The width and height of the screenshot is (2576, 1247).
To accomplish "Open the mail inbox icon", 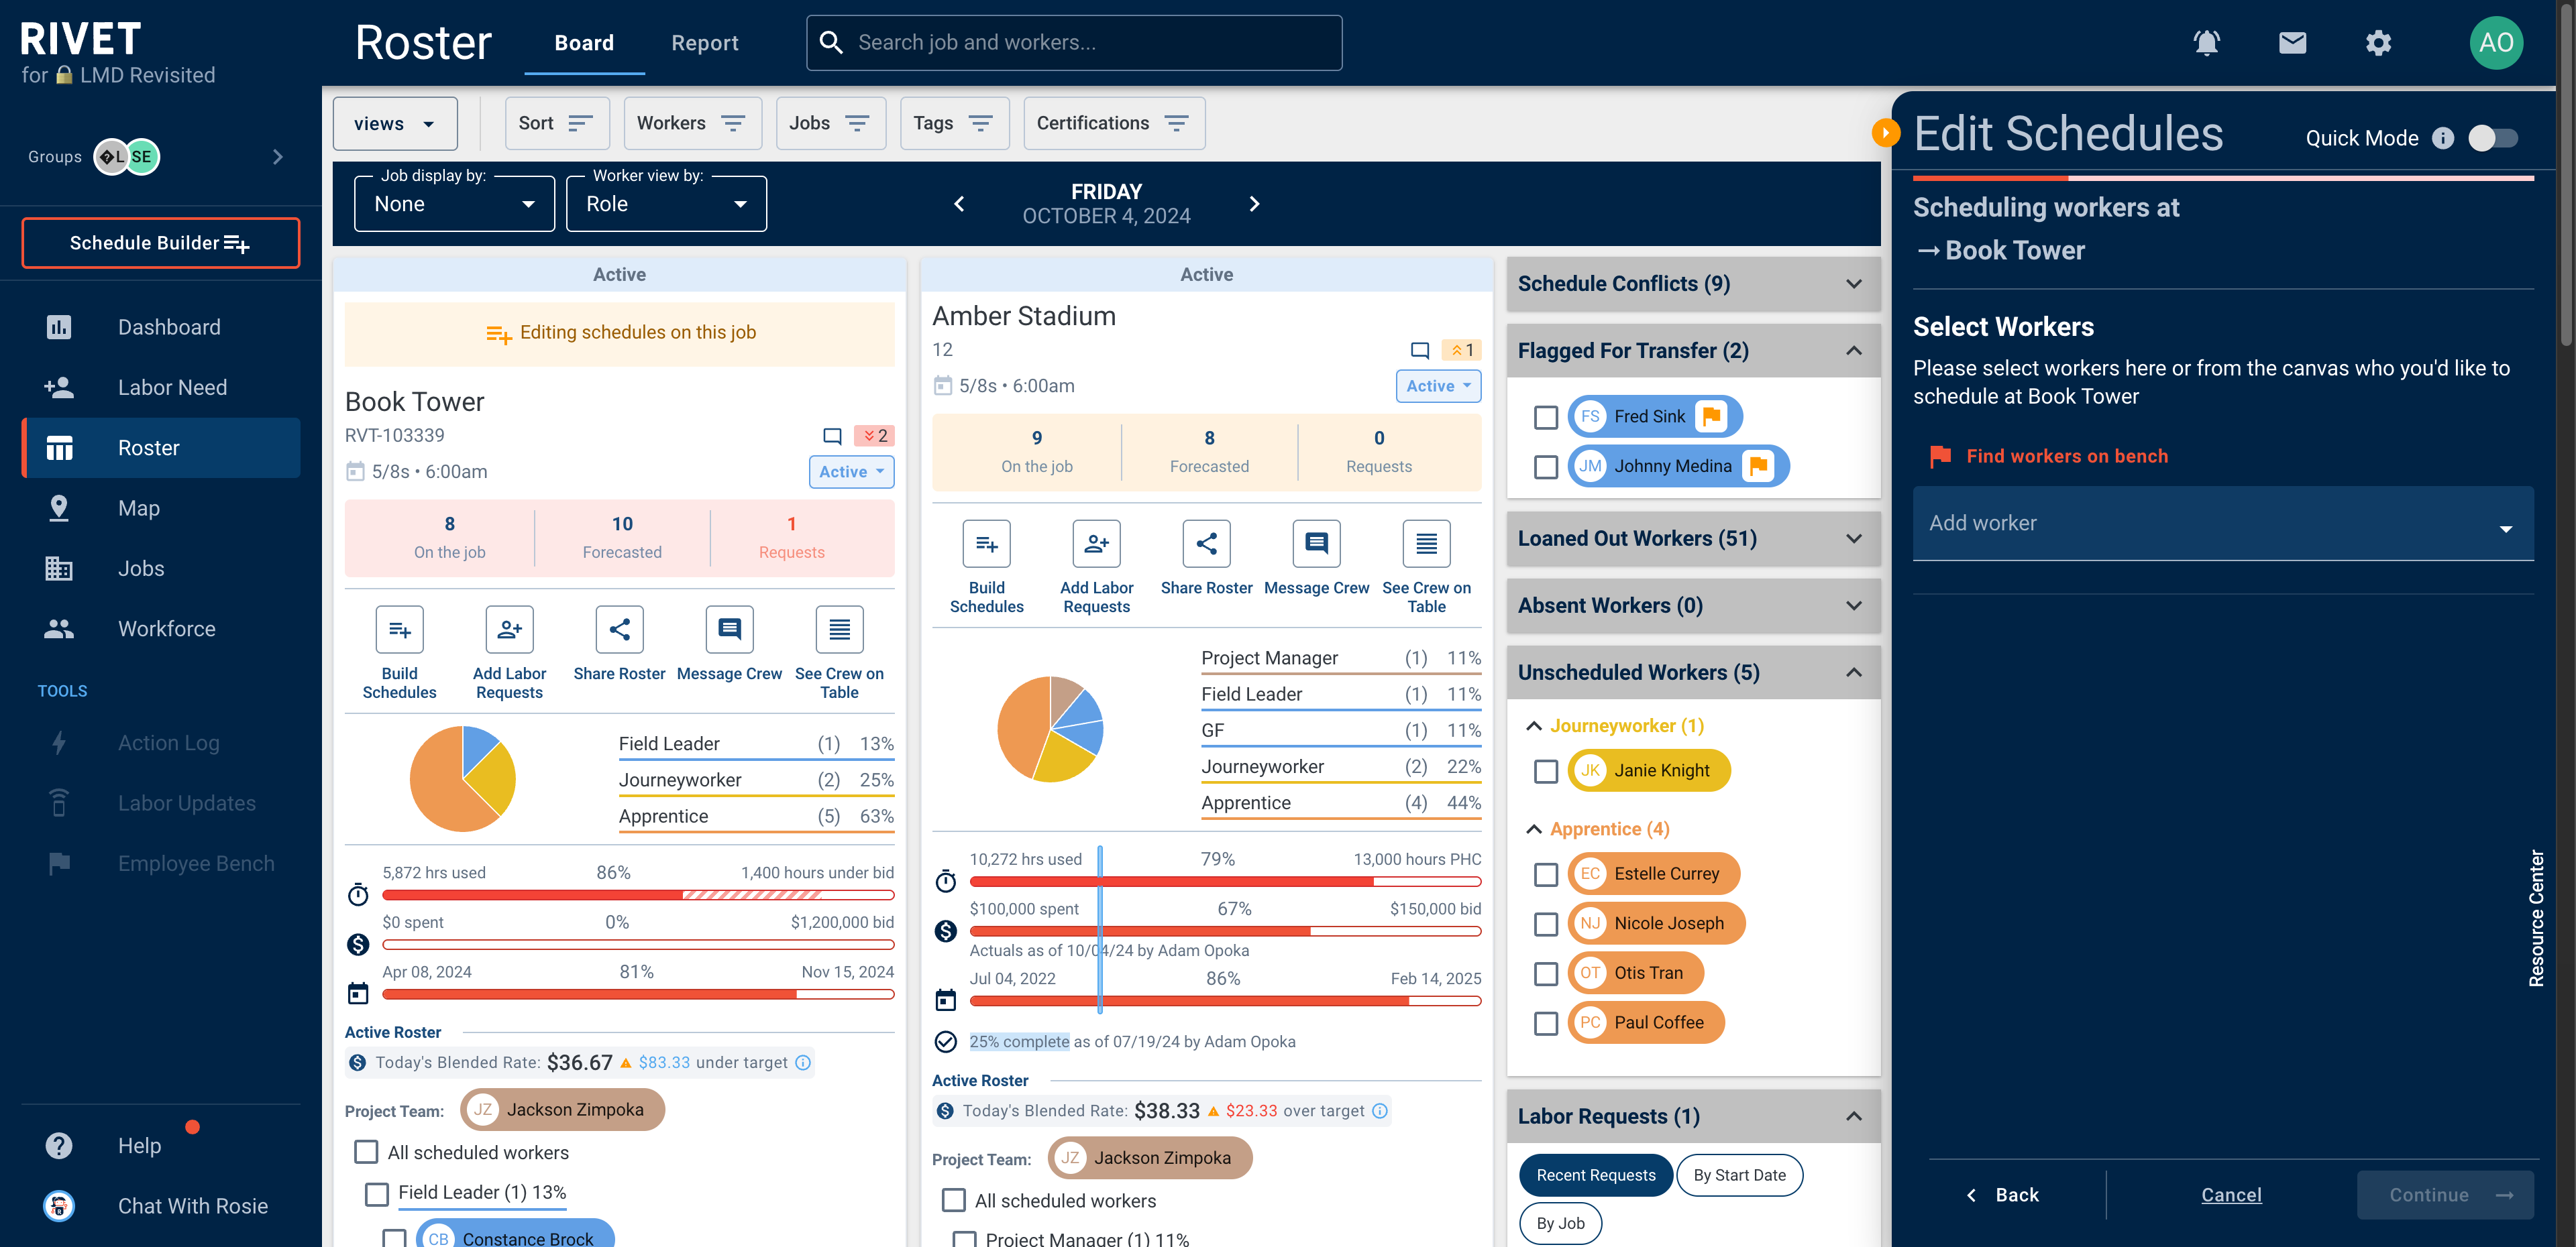I will (x=2292, y=43).
